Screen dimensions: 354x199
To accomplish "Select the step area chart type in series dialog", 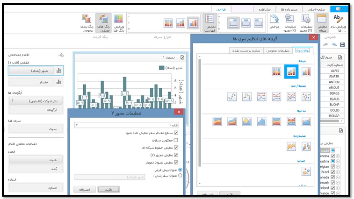I will [262, 121].
